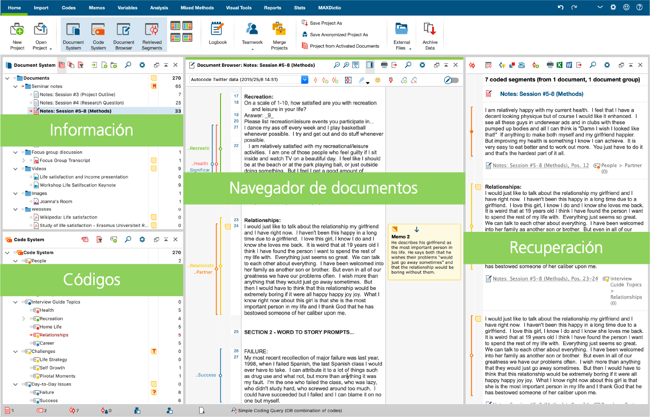Open settings gear of the Code System panel
Image resolution: width=650 pixels, height=417 pixels.
pyautogui.click(x=142, y=239)
